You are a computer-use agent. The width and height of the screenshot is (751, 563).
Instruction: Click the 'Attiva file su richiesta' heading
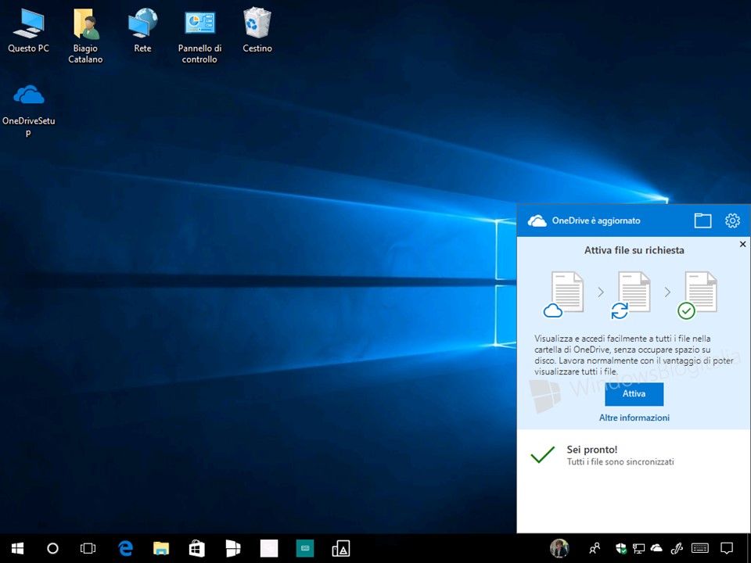point(634,250)
